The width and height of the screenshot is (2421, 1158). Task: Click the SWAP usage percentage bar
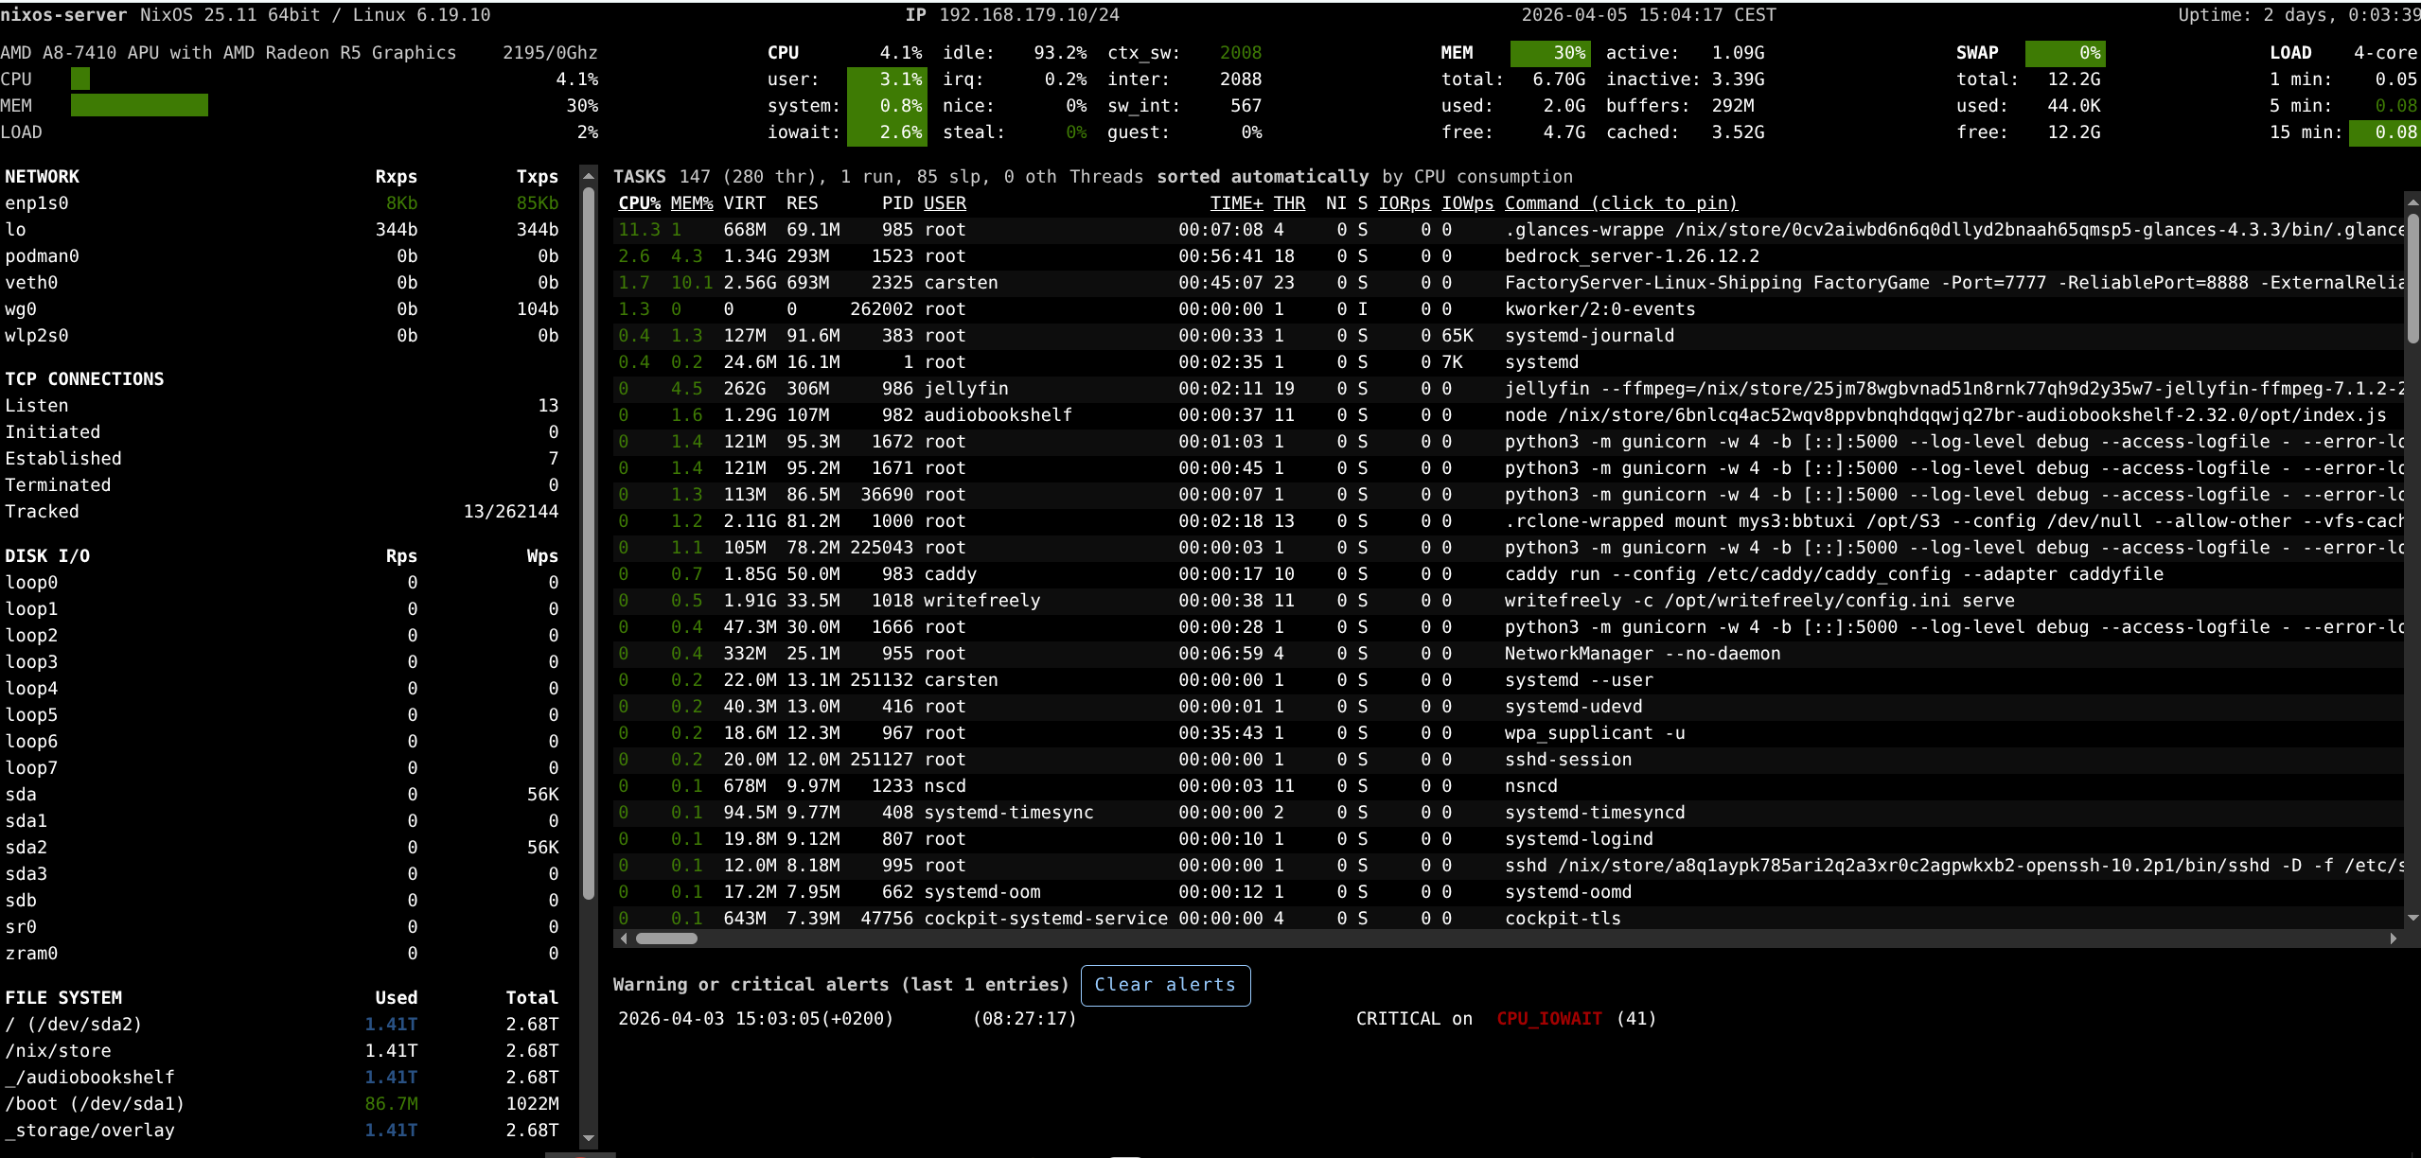(2066, 53)
